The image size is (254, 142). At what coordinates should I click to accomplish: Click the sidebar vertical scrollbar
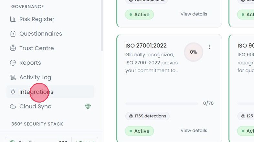click(x=102, y=26)
